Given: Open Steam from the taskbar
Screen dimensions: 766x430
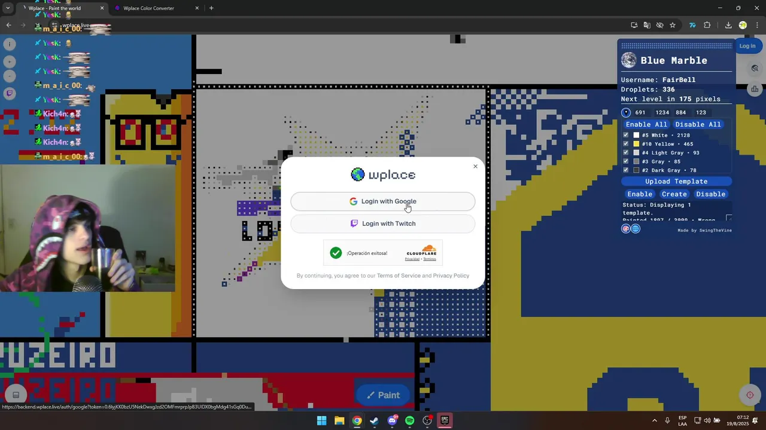Looking at the screenshot, I should (374, 420).
